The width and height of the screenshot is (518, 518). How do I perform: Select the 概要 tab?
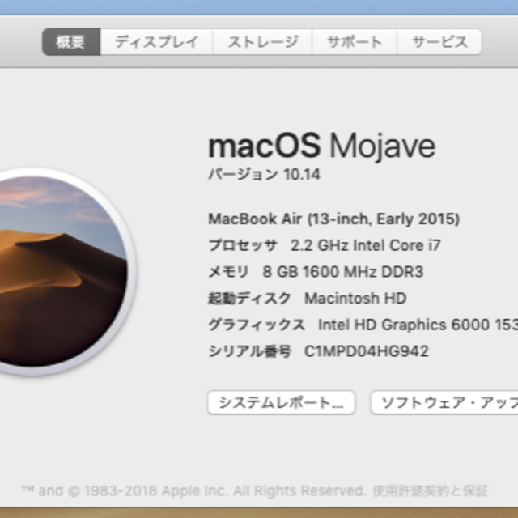(x=71, y=42)
